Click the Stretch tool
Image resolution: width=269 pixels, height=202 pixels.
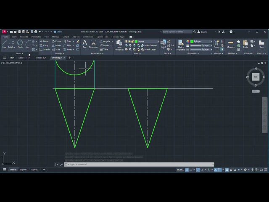(x=45, y=50)
